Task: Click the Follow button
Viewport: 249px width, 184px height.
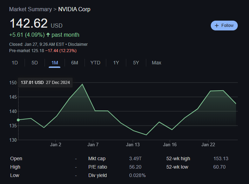Action: (x=224, y=26)
